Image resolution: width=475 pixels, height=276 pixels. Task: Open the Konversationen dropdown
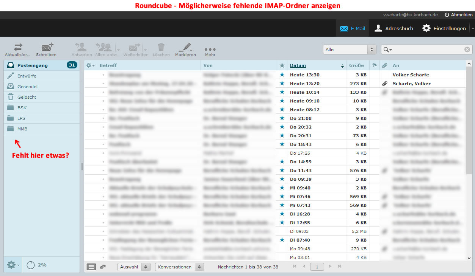[179, 267]
